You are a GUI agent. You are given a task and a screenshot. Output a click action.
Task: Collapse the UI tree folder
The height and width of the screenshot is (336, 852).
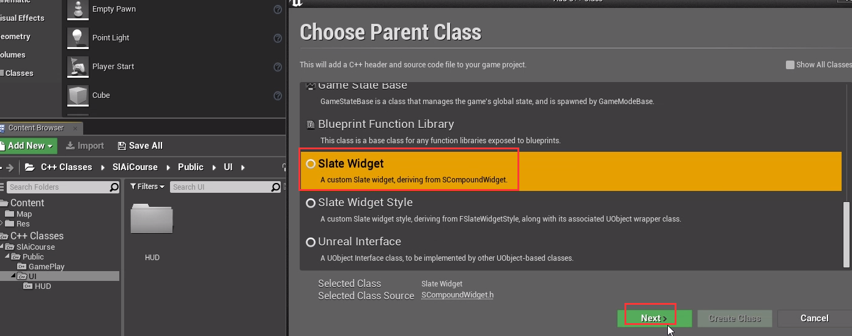pos(14,277)
